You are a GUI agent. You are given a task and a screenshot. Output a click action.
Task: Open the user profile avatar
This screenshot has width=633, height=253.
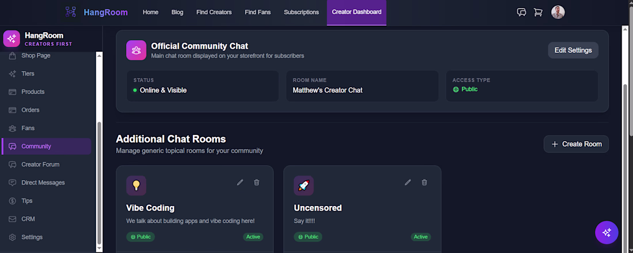tap(558, 12)
